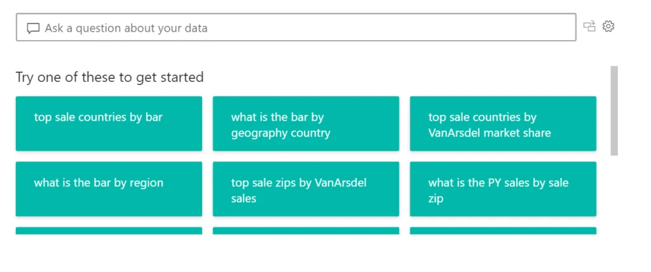
Task: Click the word 'geography' in the second suggestion
Action: pyautogui.click(x=254, y=133)
